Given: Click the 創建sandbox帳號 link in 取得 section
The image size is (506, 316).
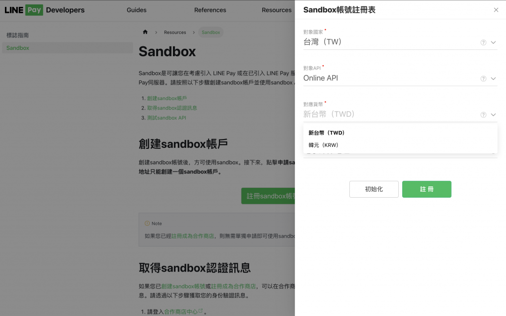Looking at the screenshot, I should (183, 286).
